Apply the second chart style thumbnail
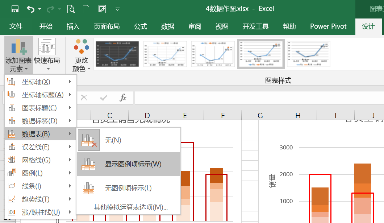Viewport: 384px width, 223px height. click(165, 54)
